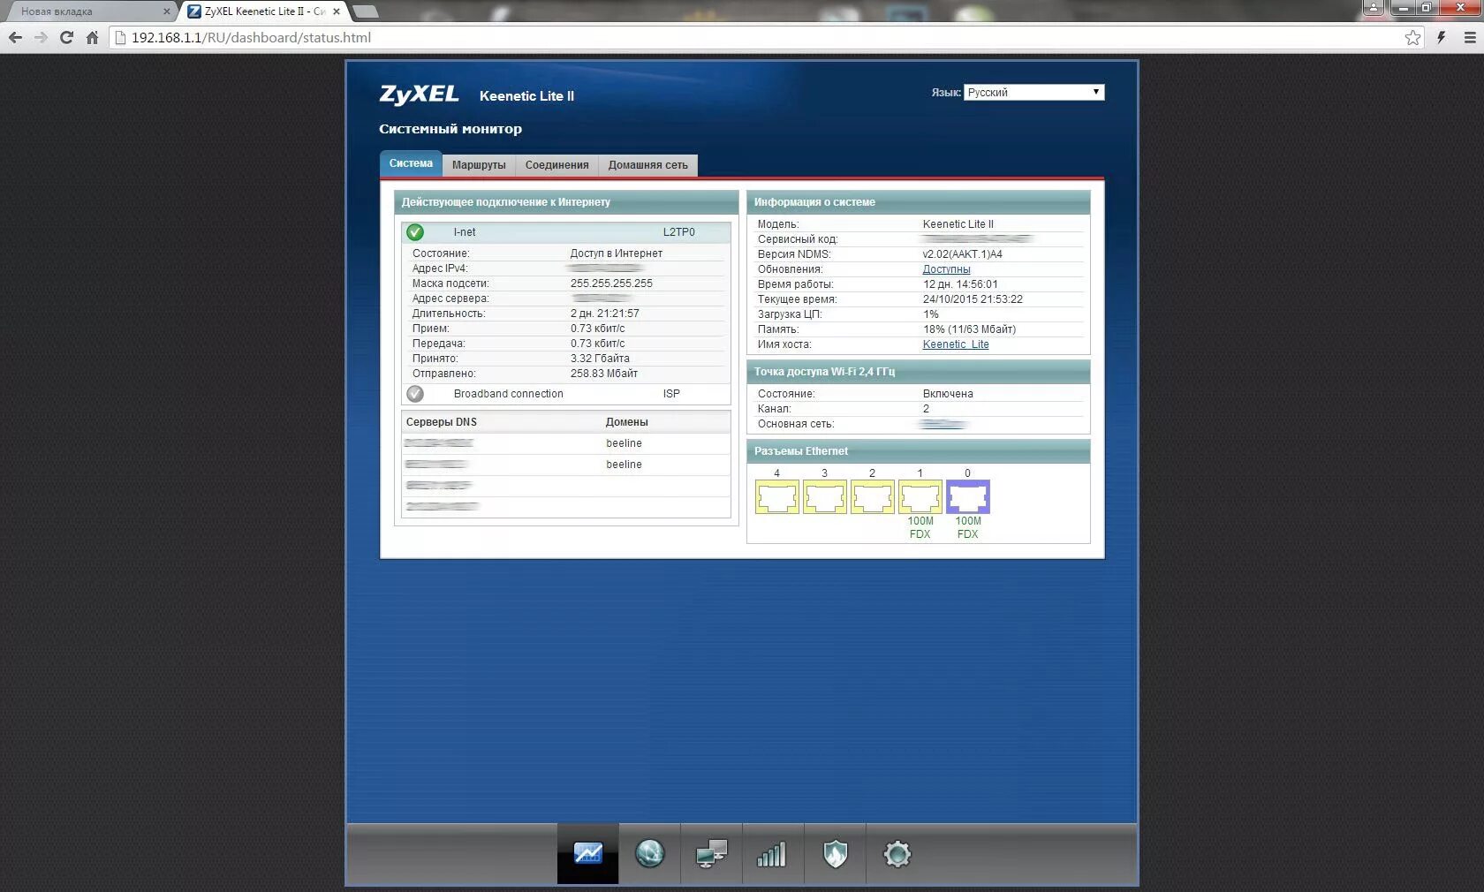
Task: Open a new browser tab
Action: 365,11
